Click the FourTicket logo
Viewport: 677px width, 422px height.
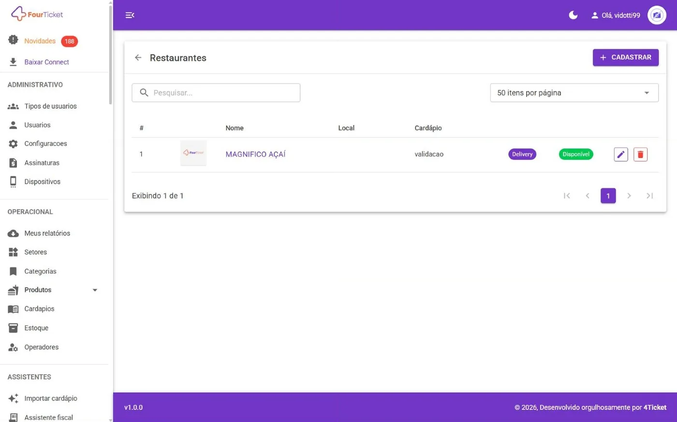(37, 14)
